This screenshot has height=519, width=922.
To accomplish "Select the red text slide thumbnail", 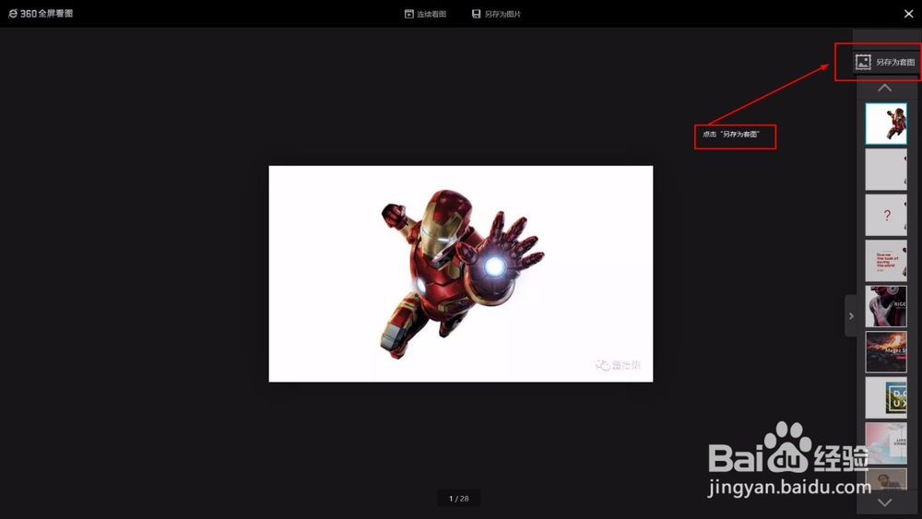I will click(885, 260).
